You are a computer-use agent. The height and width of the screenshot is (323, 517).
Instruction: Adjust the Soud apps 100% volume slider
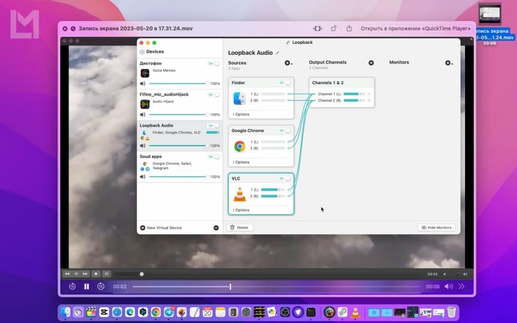pos(178,177)
